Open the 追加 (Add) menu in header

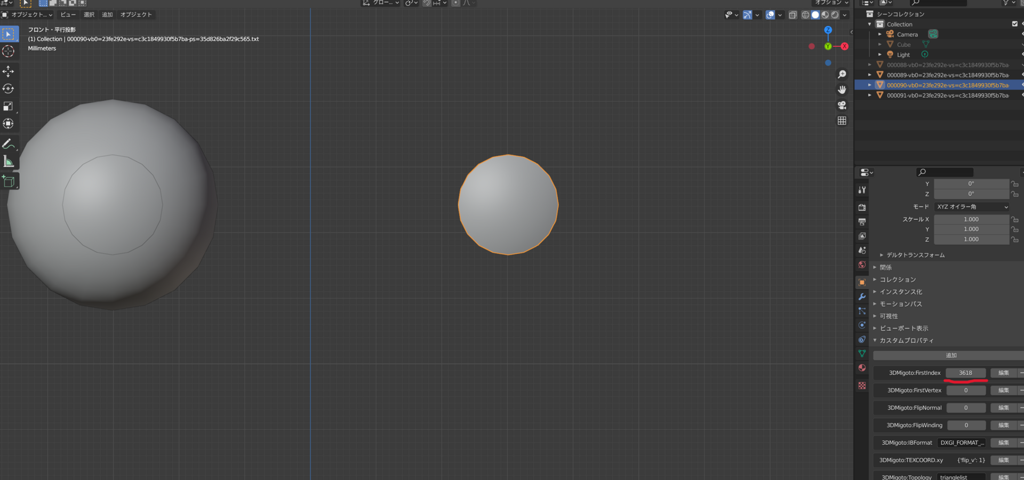click(x=108, y=15)
